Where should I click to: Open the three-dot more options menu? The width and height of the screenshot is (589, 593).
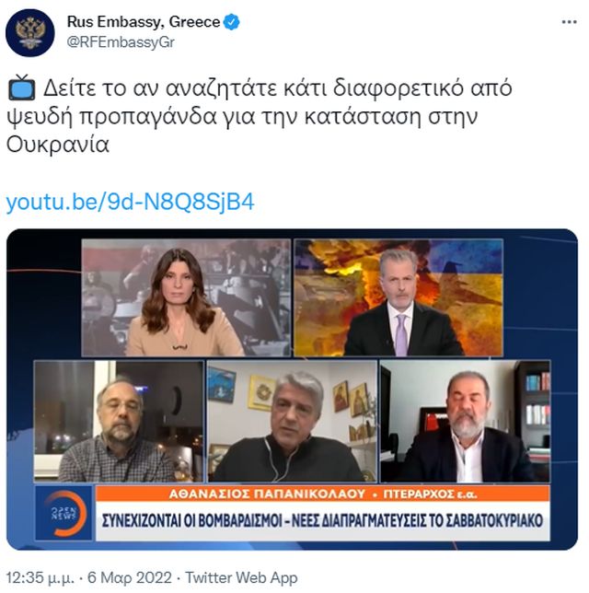570,22
